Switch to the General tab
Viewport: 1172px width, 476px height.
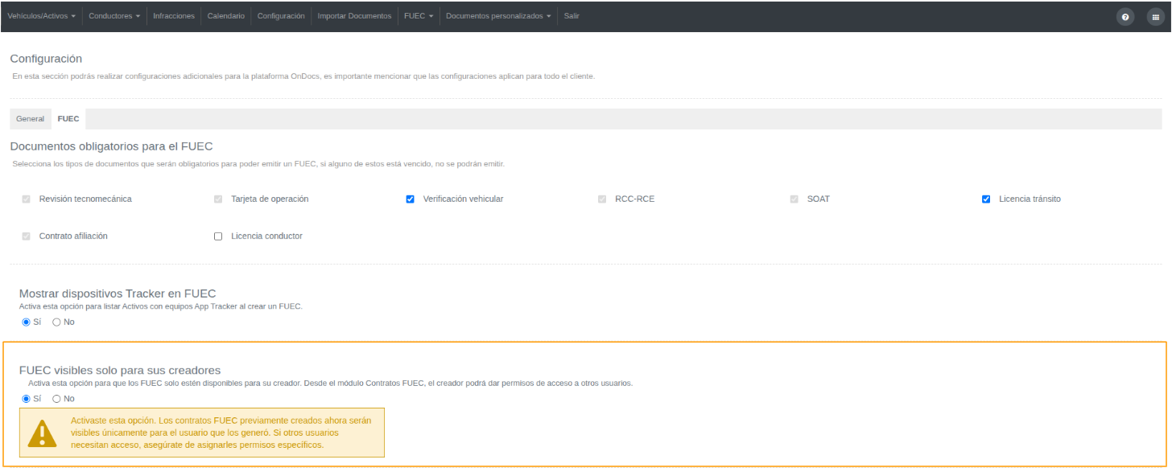pyautogui.click(x=31, y=119)
